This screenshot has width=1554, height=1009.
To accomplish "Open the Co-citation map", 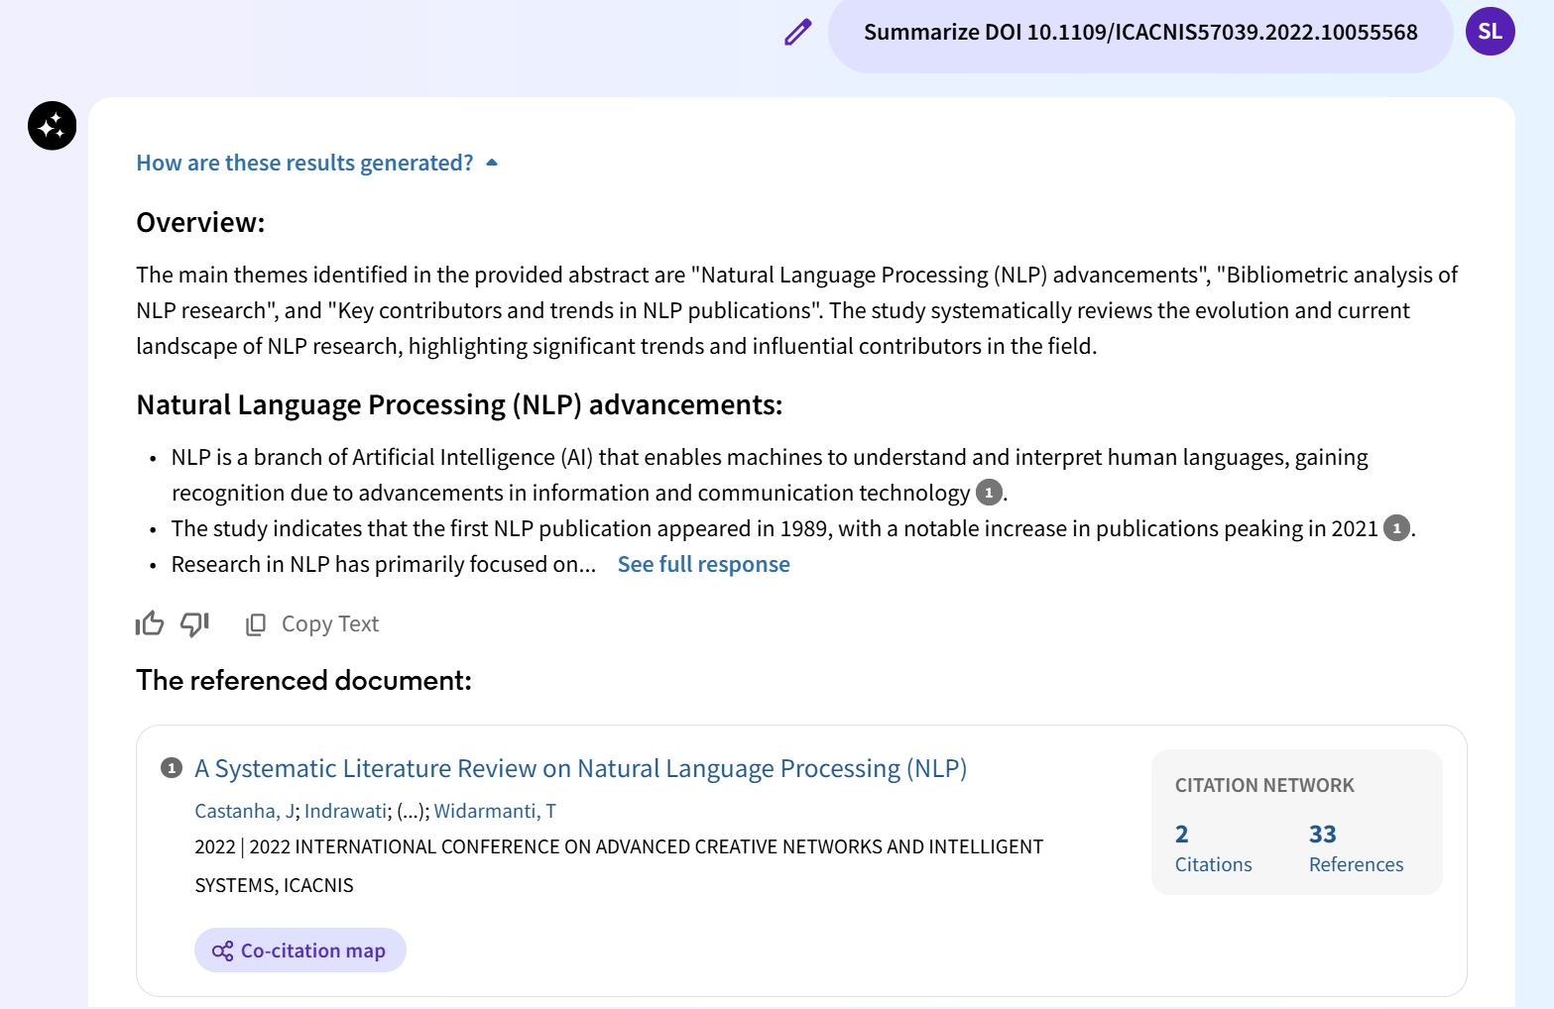I will point(300,951).
